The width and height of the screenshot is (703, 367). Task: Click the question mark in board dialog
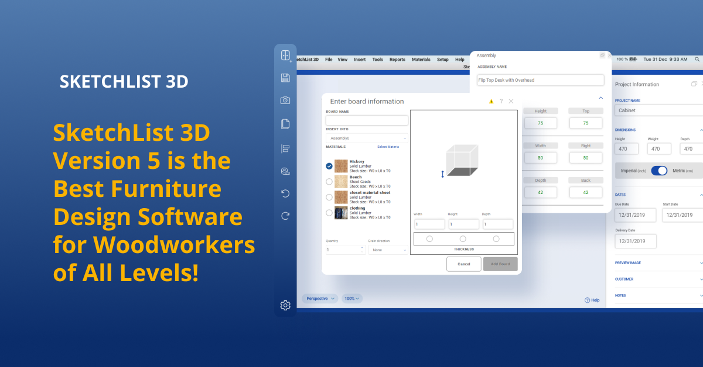[x=501, y=102]
